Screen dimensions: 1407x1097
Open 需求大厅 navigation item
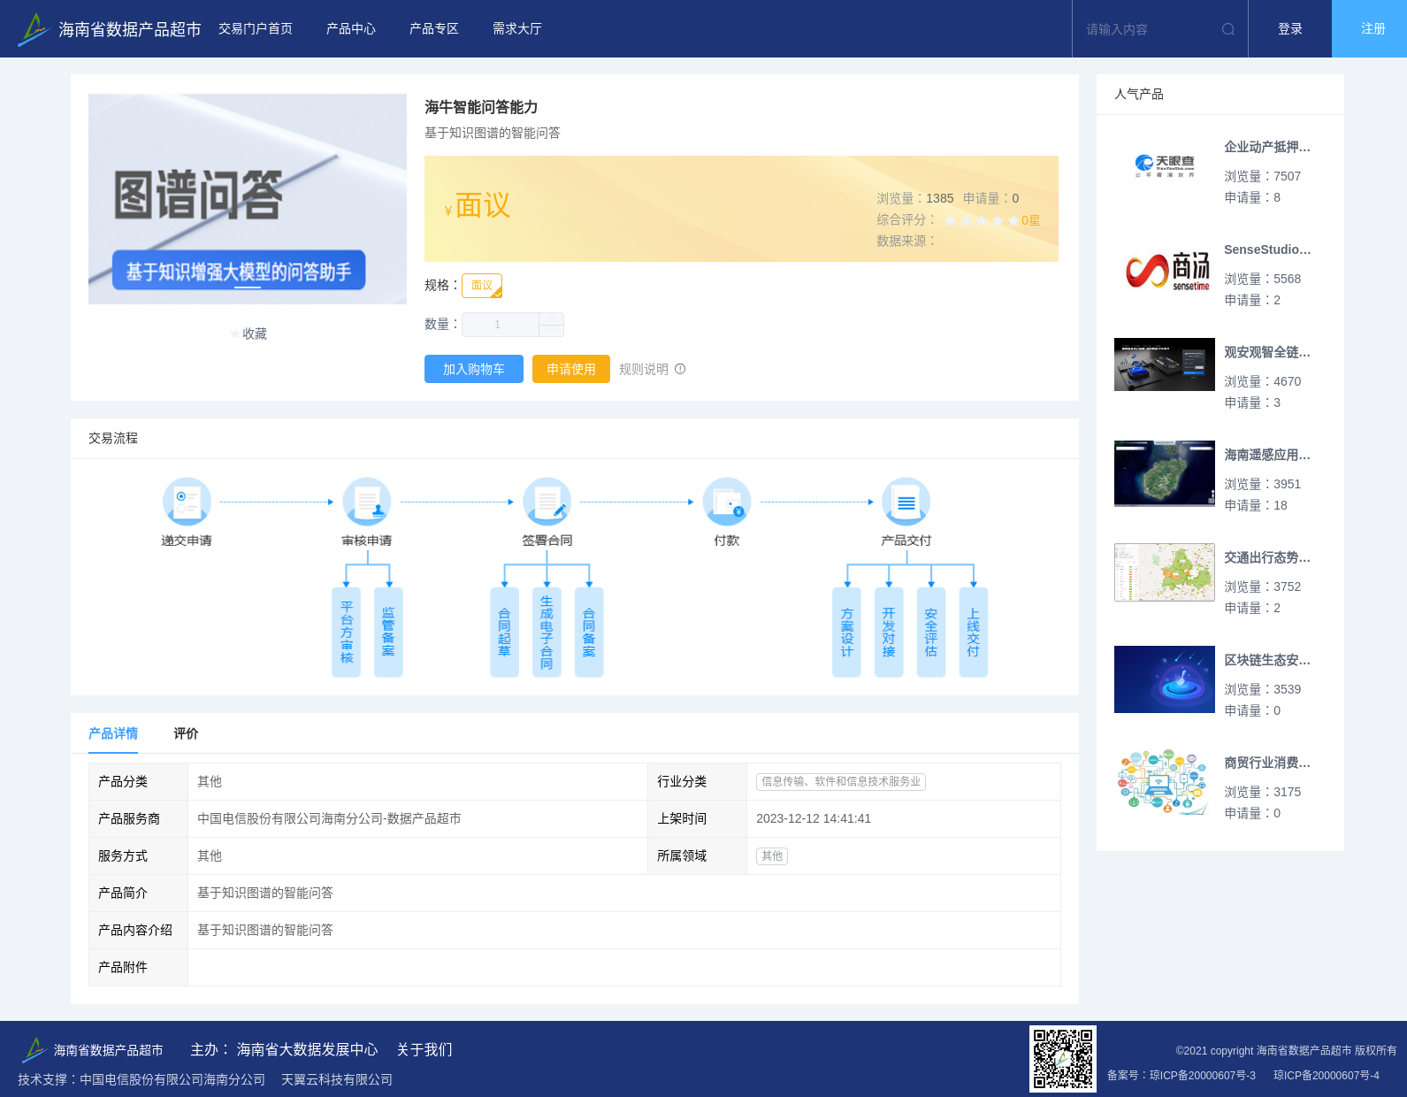[x=517, y=29]
